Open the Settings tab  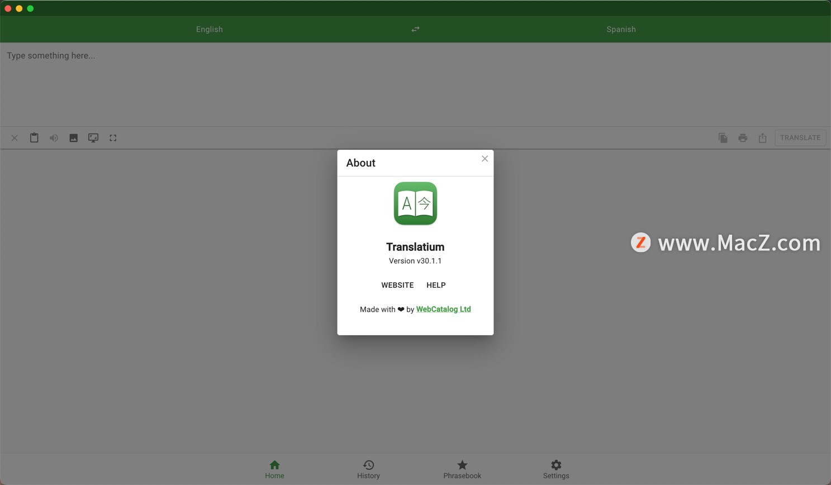(556, 469)
